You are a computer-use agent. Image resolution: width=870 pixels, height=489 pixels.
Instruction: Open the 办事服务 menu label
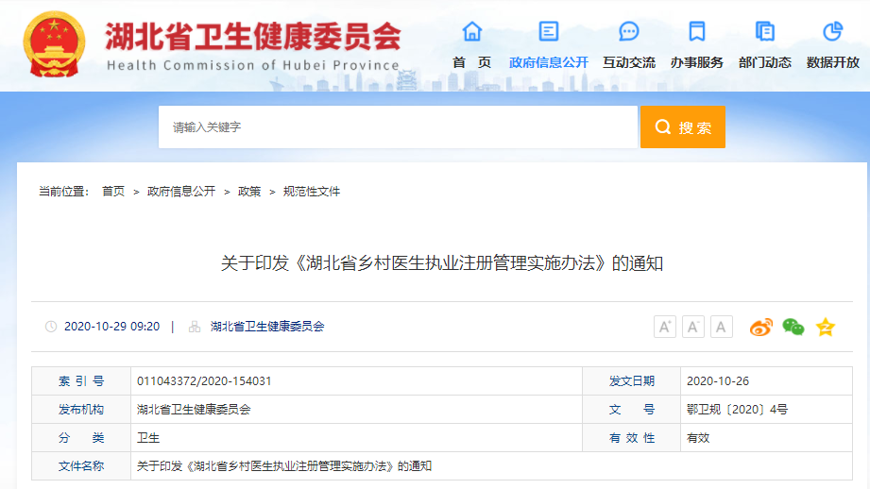click(697, 62)
